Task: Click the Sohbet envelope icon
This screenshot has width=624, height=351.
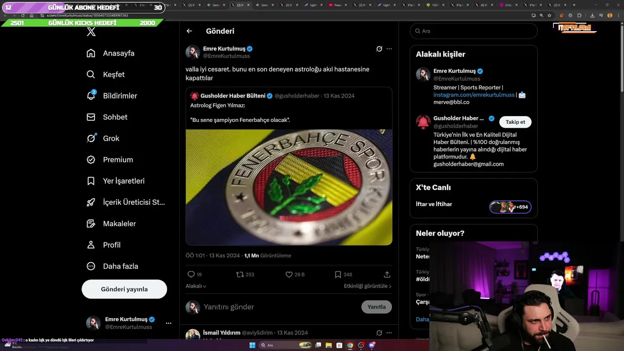Action: pyautogui.click(x=91, y=117)
